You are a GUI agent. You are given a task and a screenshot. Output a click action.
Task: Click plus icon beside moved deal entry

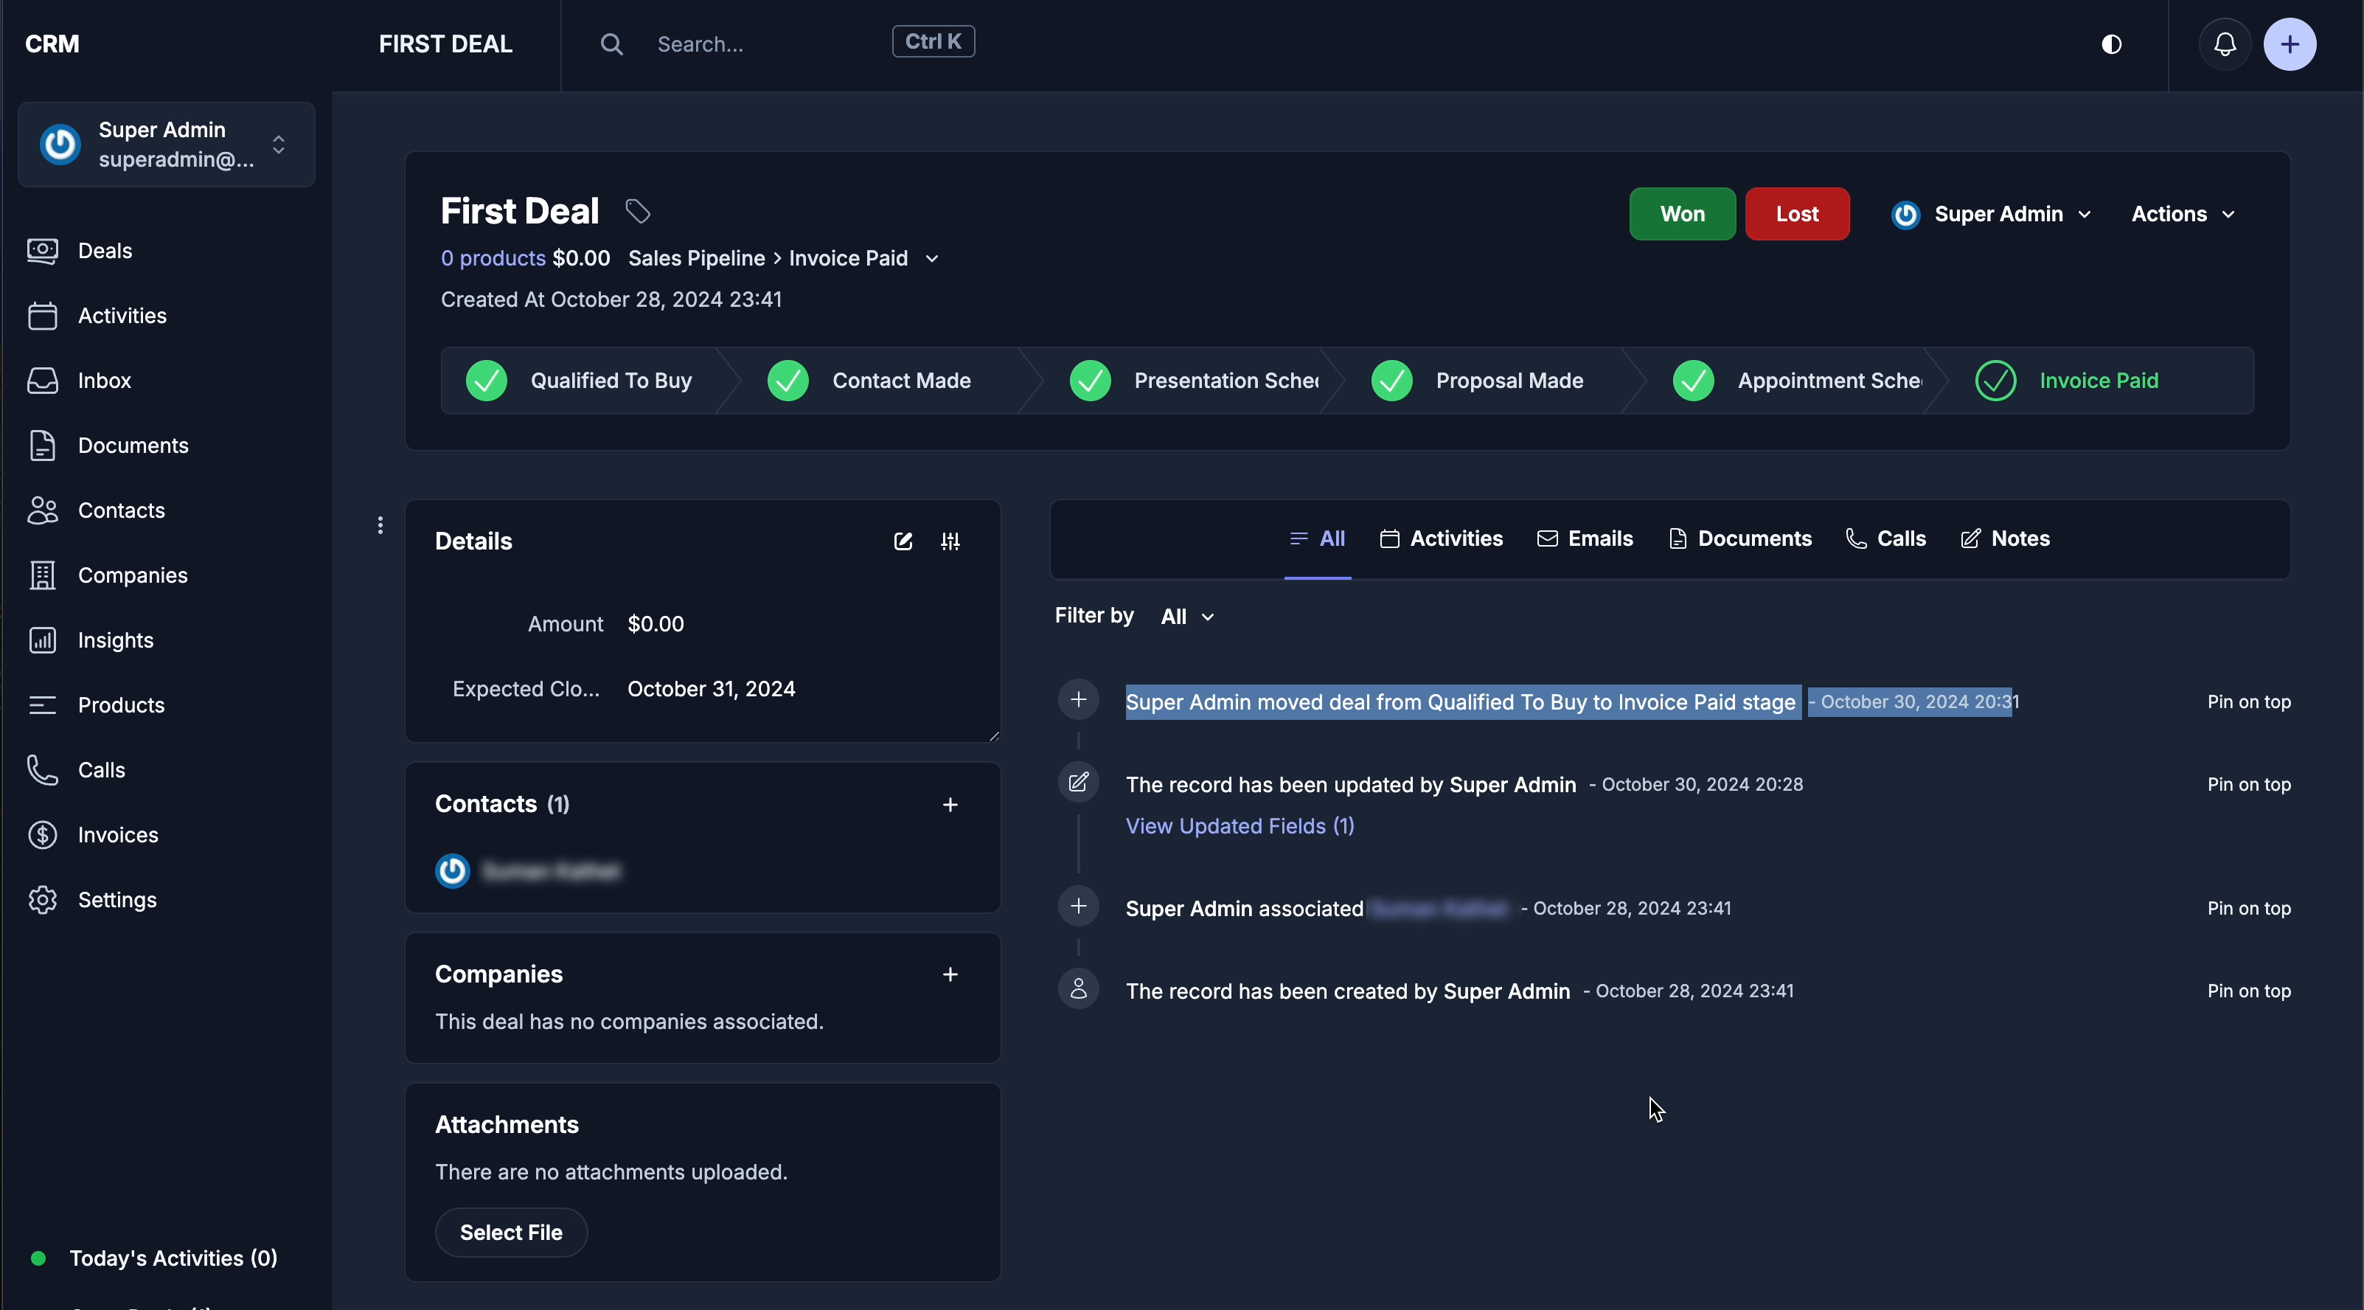(1078, 701)
